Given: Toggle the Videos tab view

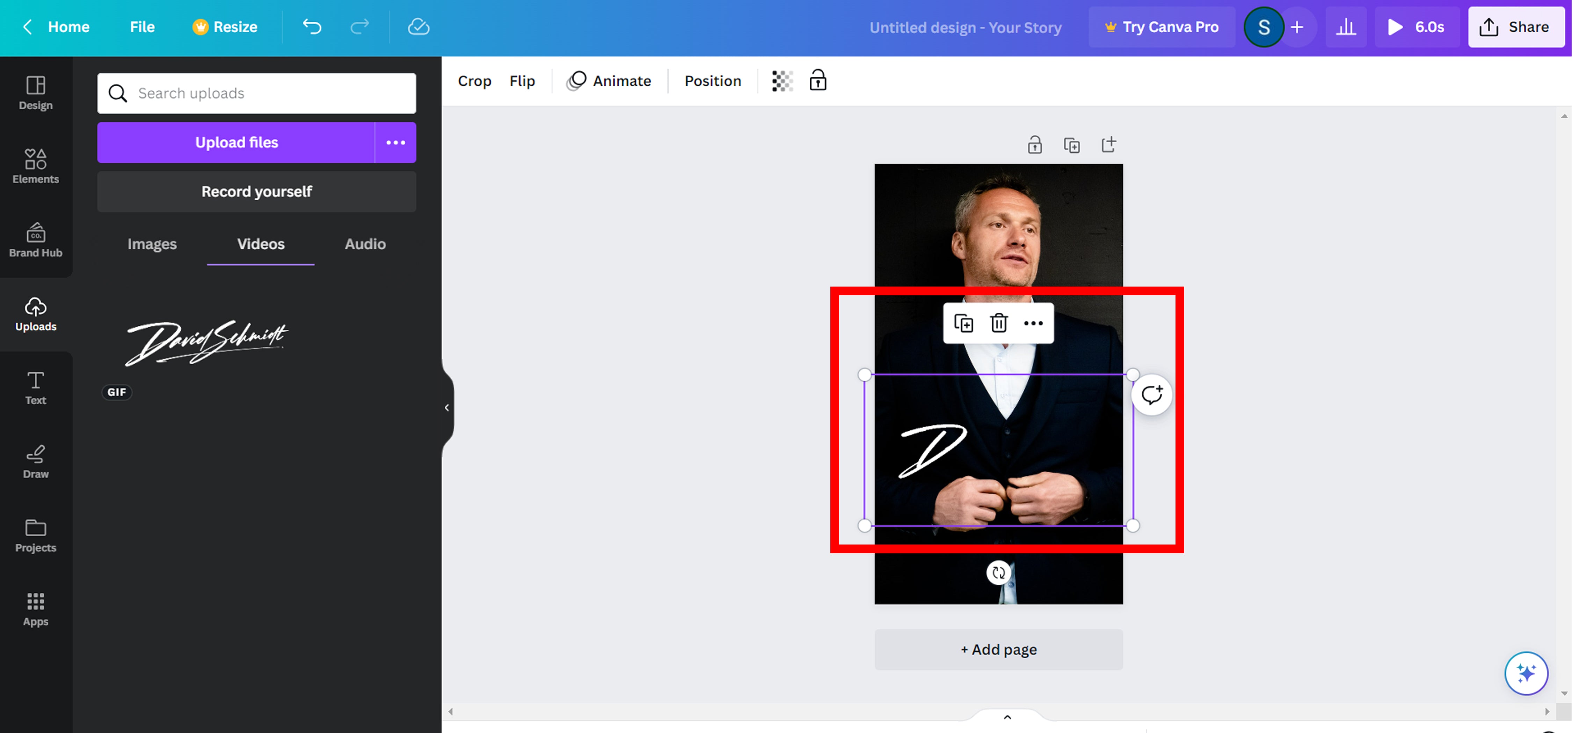Looking at the screenshot, I should coord(260,243).
